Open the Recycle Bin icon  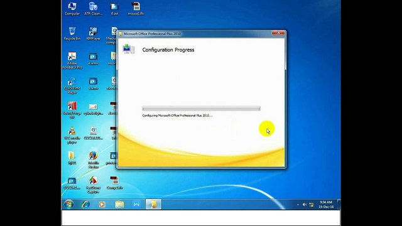(72, 33)
